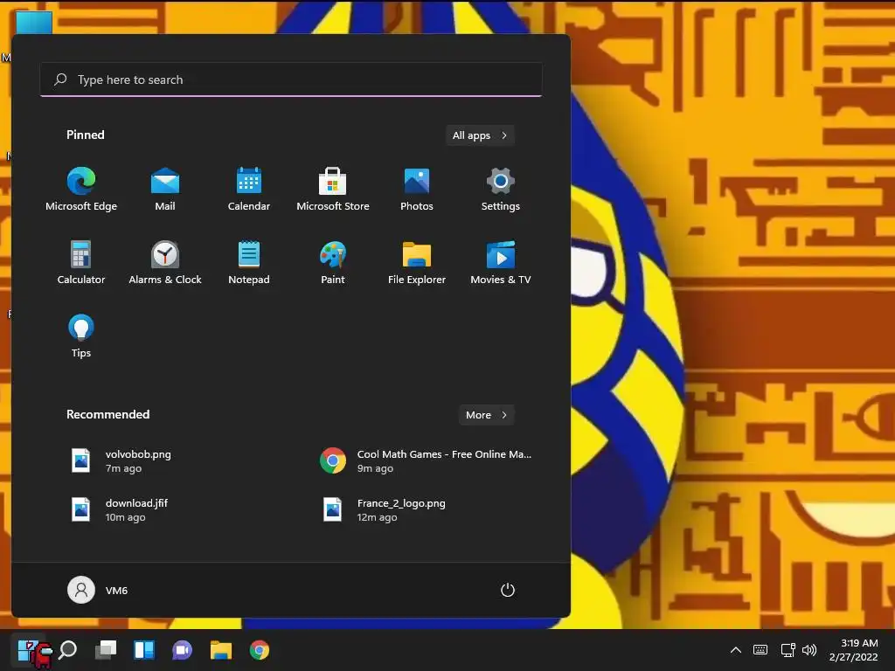
Task: Open recommended file France_2_logo.png
Action: pyautogui.click(x=384, y=509)
